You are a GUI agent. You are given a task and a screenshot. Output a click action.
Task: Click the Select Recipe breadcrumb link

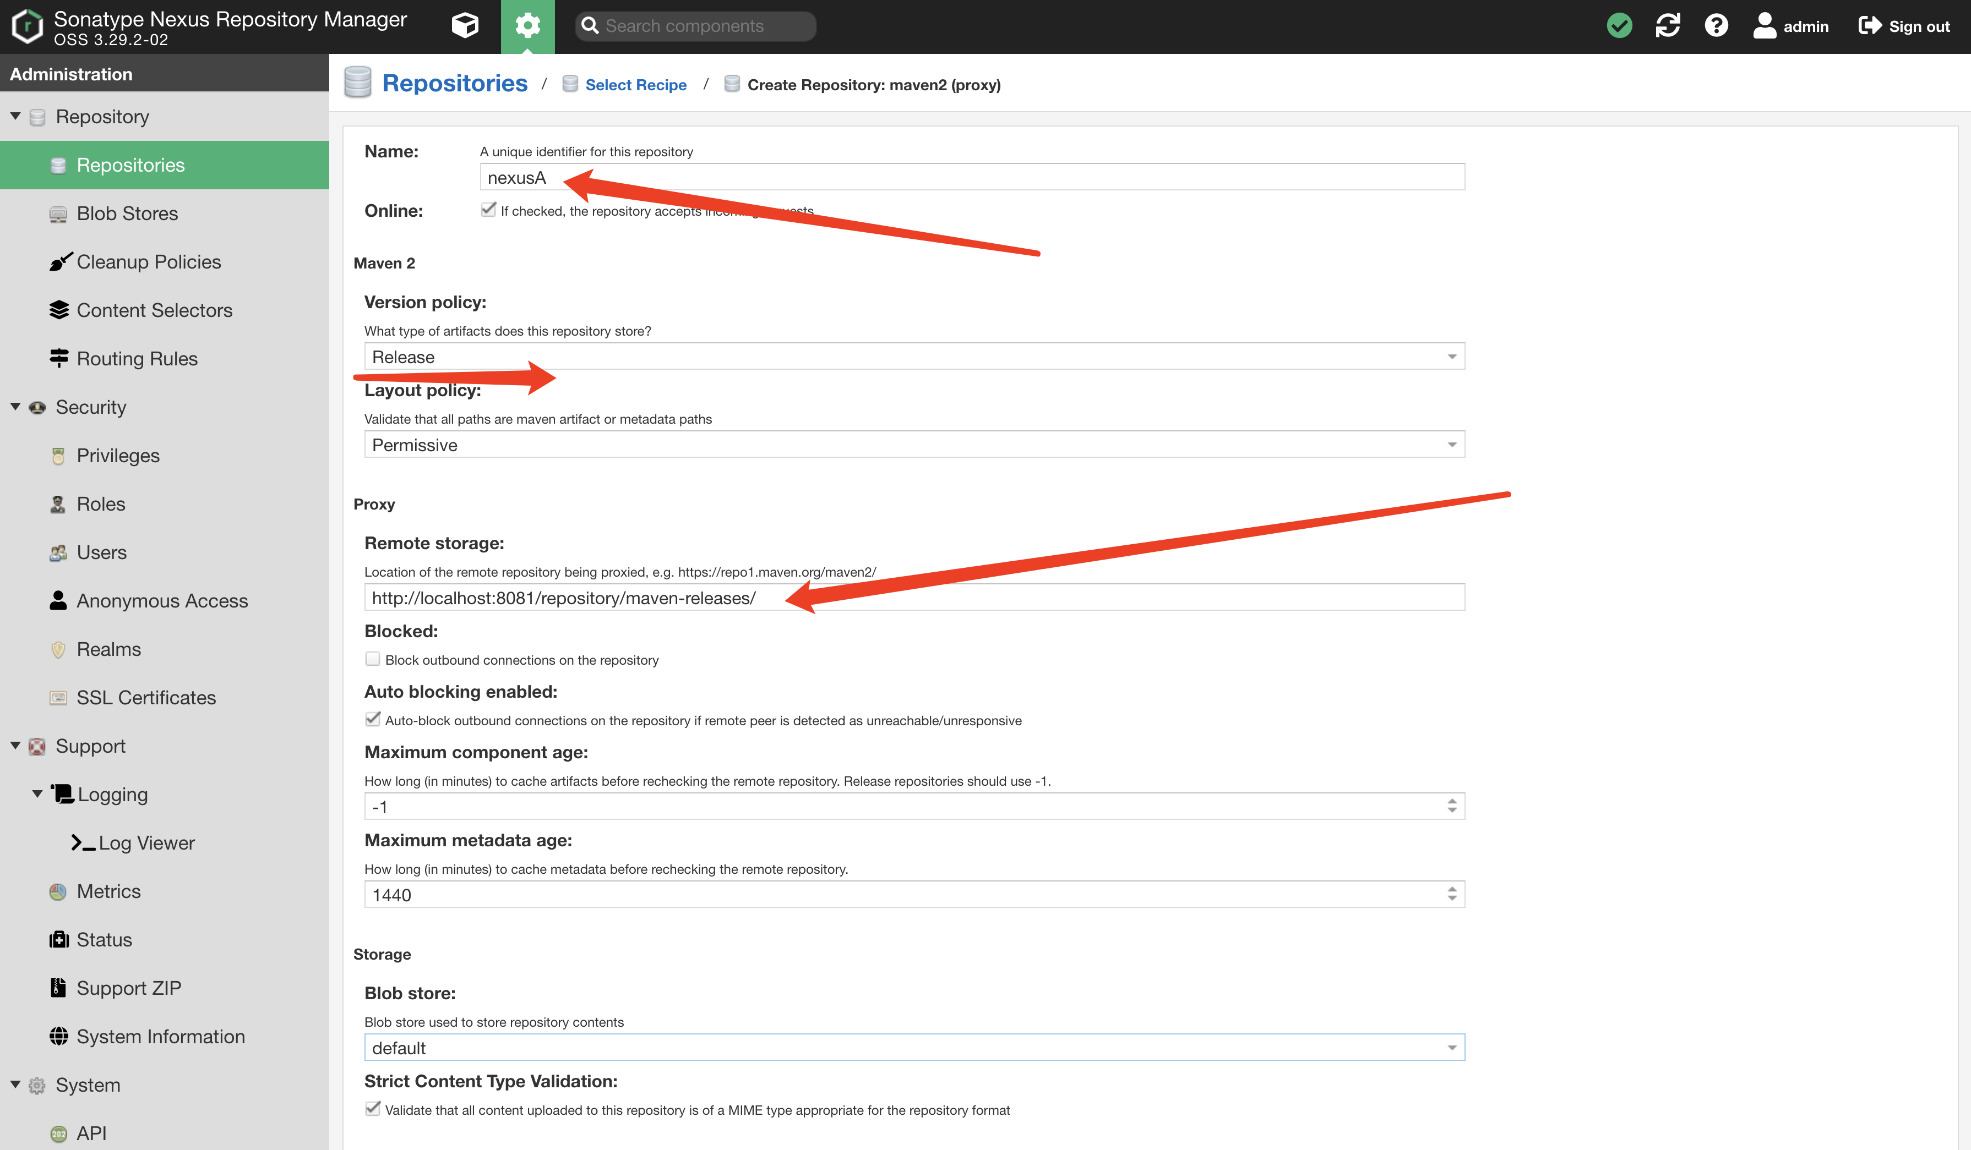pyautogui.click(x=635, y=84)
